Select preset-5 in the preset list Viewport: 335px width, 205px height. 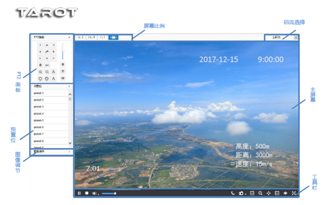pyautogui.click(x=50, y=121)
